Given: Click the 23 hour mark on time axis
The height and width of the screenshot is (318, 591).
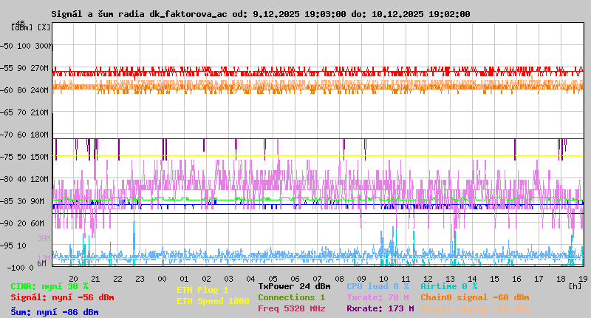Looking at the screenshot, I should click(140, 278).
